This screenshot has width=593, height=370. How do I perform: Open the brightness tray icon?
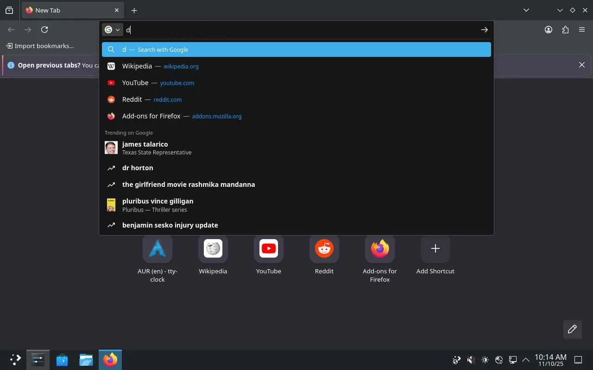coord(485,360)
